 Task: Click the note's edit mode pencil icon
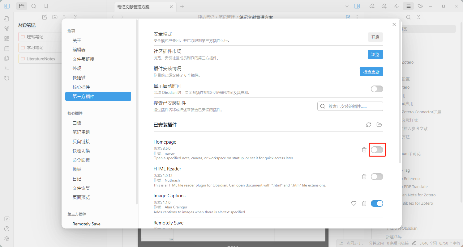pos(348,17)
